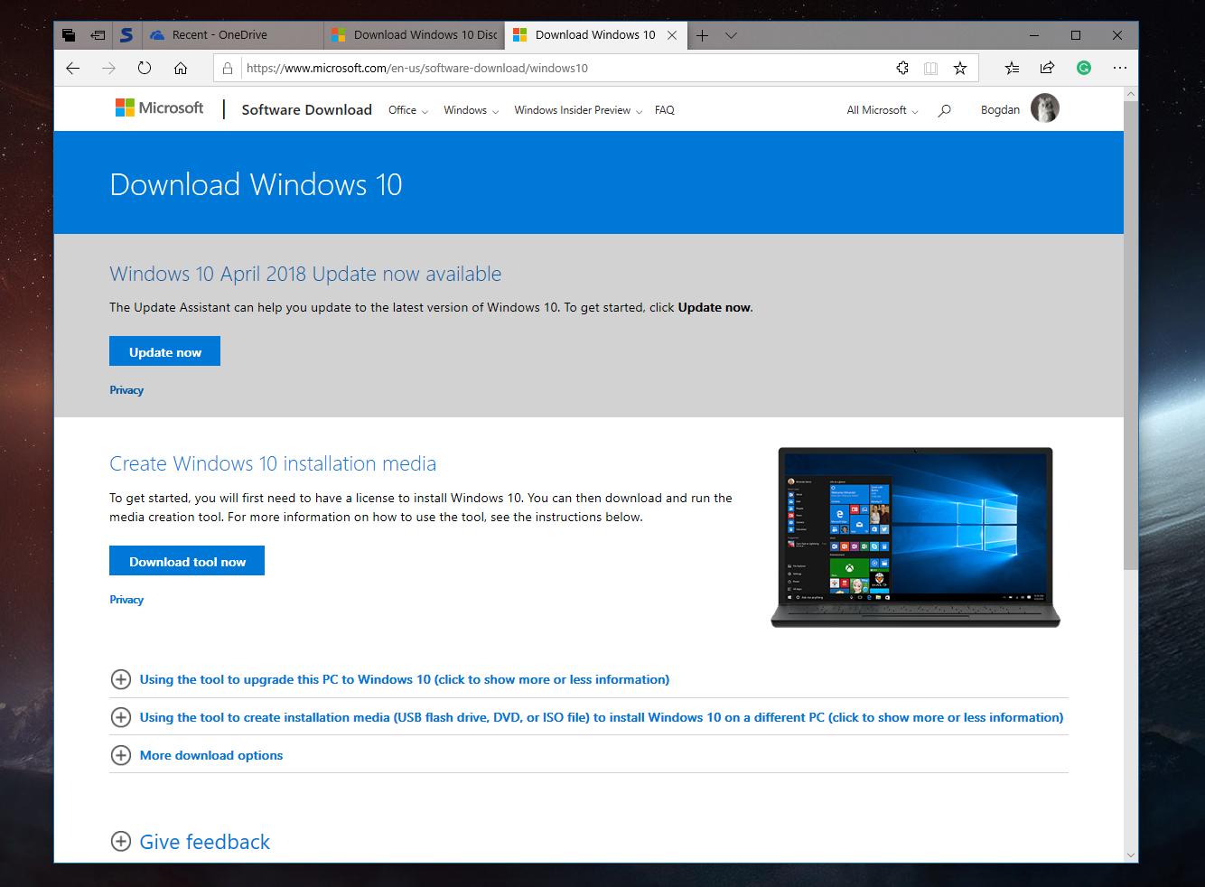Click the browser back arrow
The image size is (1205, 887).
click(73, 68)
